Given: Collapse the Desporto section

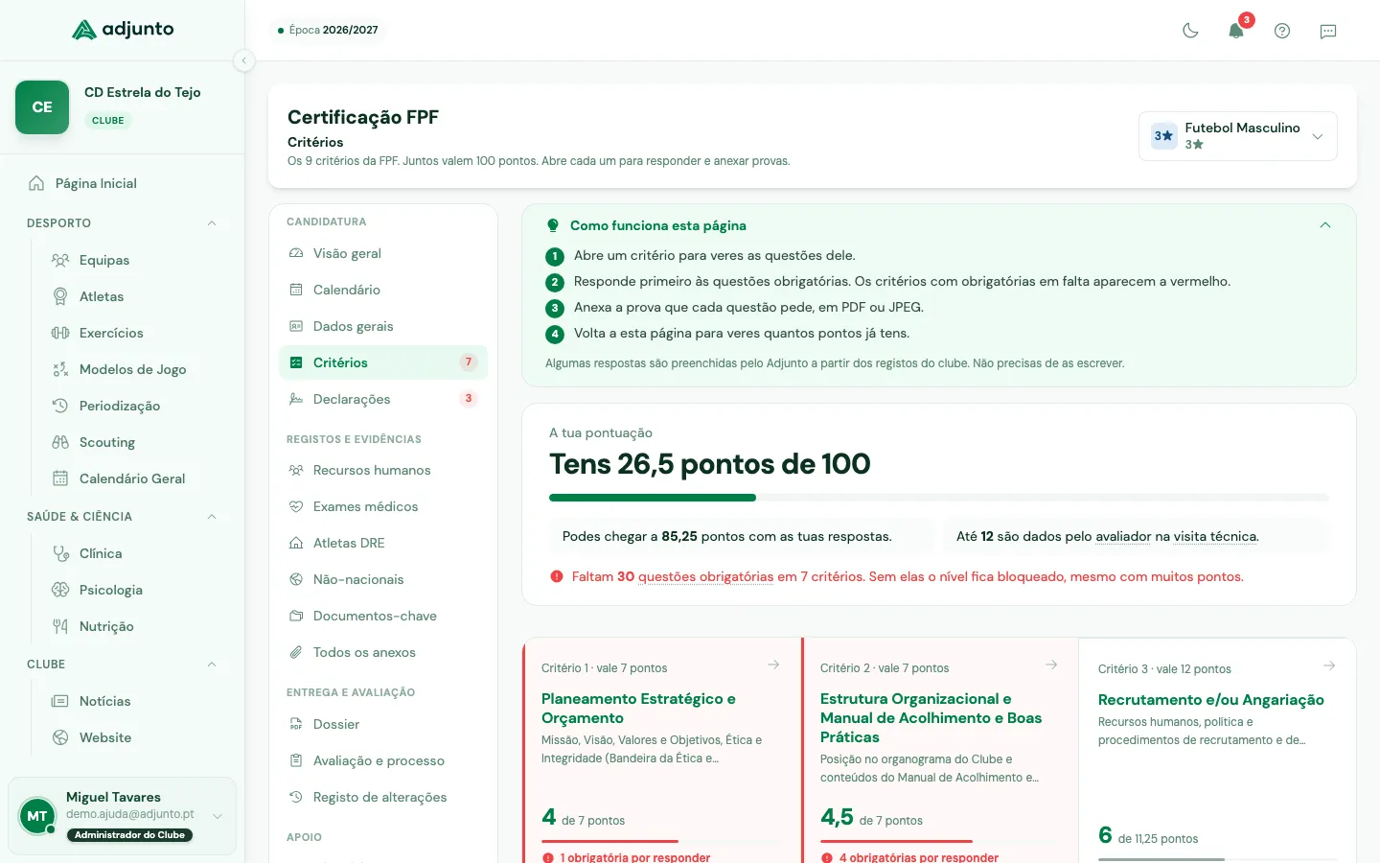Looking at the screenshot, I should [x=212, y=223].
